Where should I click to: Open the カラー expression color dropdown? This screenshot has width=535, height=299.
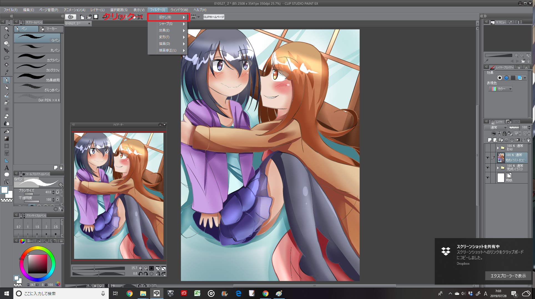500,89
